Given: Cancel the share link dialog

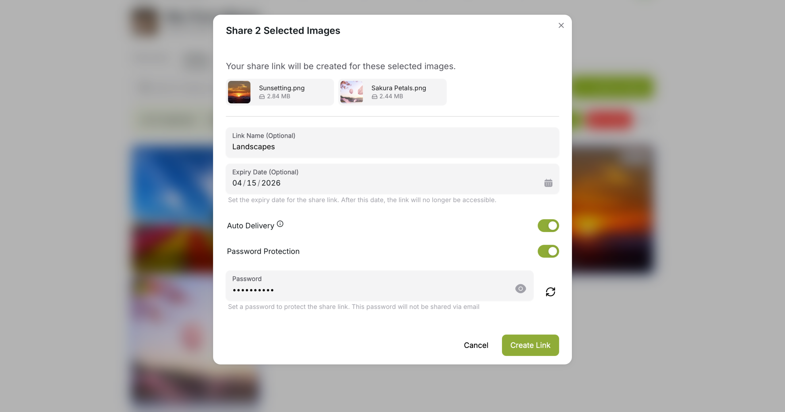Looking at the screenshot, I should [476, 345].
